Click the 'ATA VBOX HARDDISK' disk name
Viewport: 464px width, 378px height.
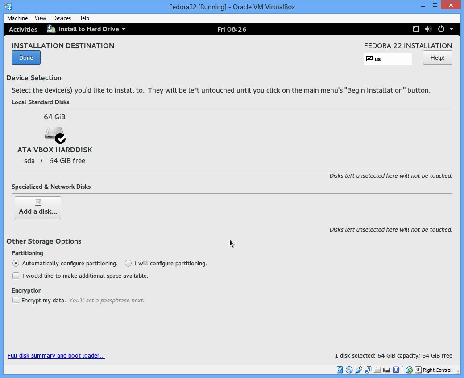point(55,150)
